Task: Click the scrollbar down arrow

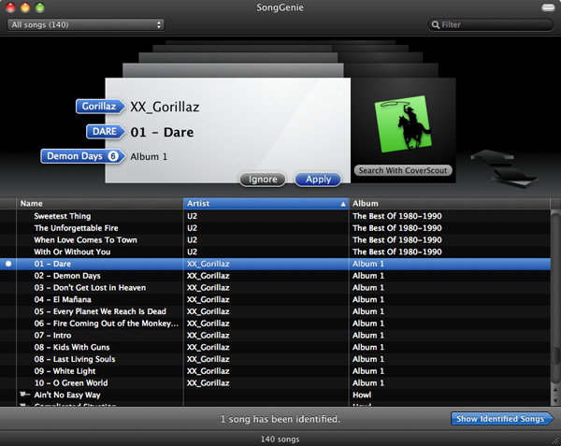Action: point(555,400)
